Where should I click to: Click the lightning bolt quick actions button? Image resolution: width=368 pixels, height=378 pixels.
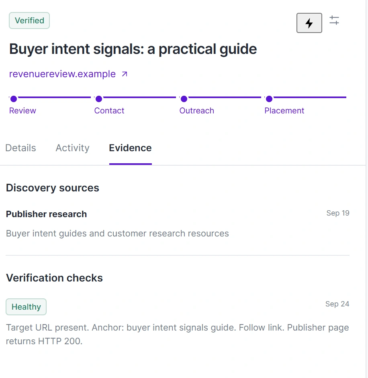click(x=309, y=23)
